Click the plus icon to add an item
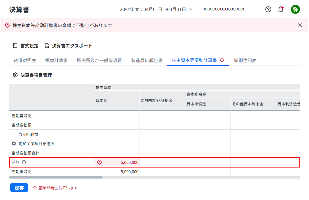 tap(14, 144)
